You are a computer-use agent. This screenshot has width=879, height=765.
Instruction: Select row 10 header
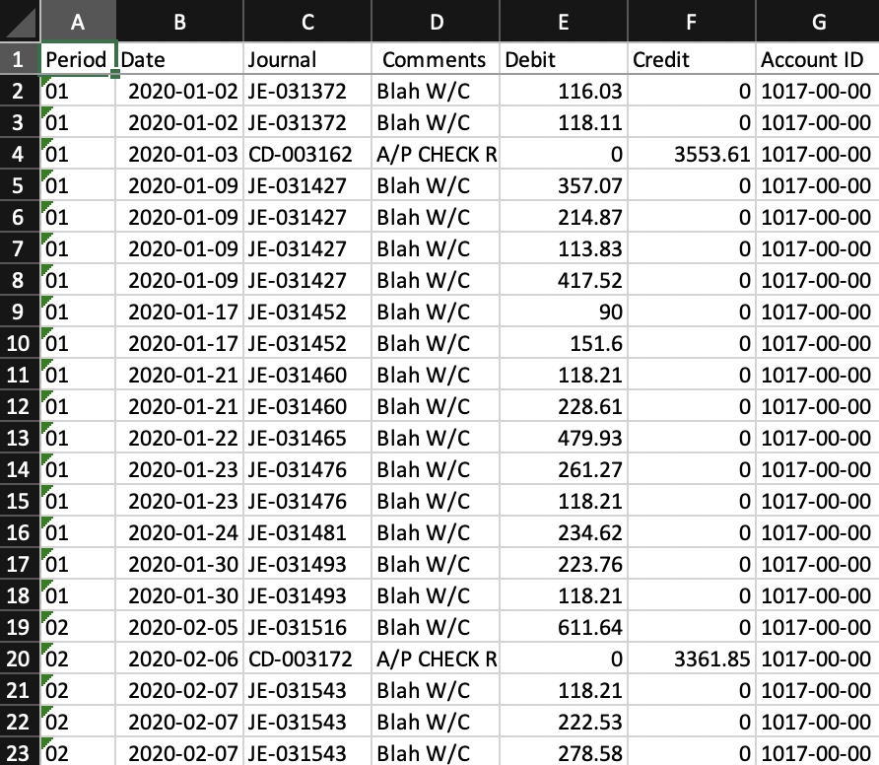(20, 343)
